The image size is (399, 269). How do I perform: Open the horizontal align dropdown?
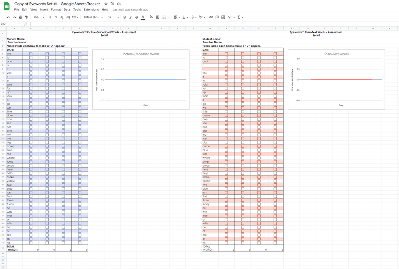tap(177, 17)
